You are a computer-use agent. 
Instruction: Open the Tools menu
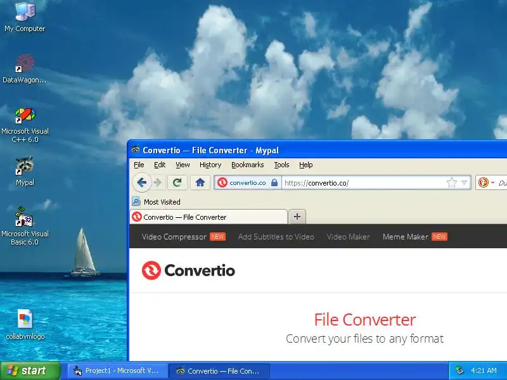coord(281,165)
